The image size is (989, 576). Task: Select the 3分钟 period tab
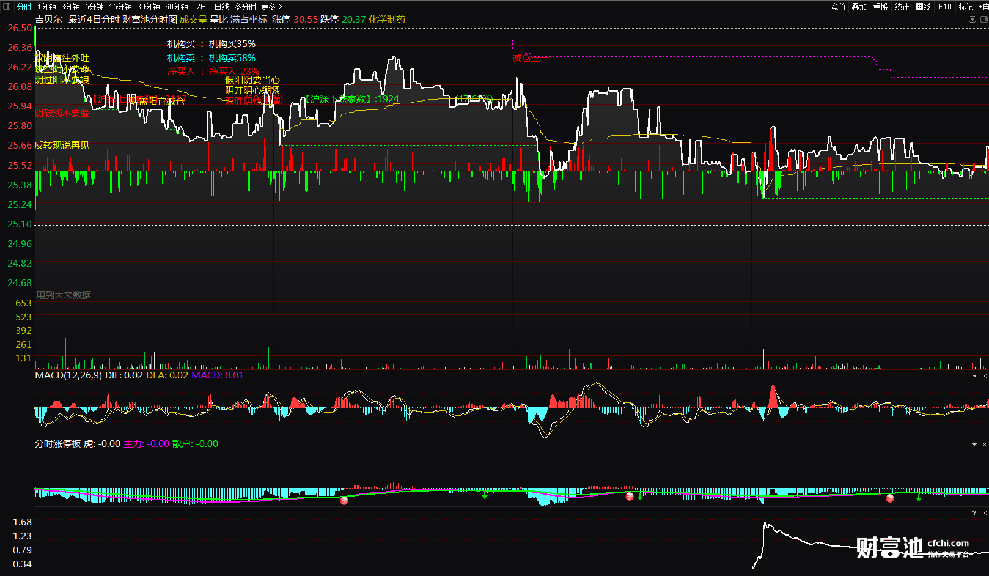[70, 7]
